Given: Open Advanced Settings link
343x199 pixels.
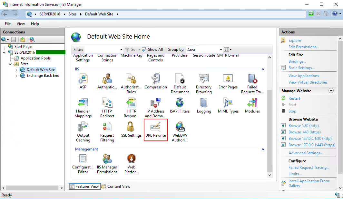Looking at the screenshot, I should 306,153.
